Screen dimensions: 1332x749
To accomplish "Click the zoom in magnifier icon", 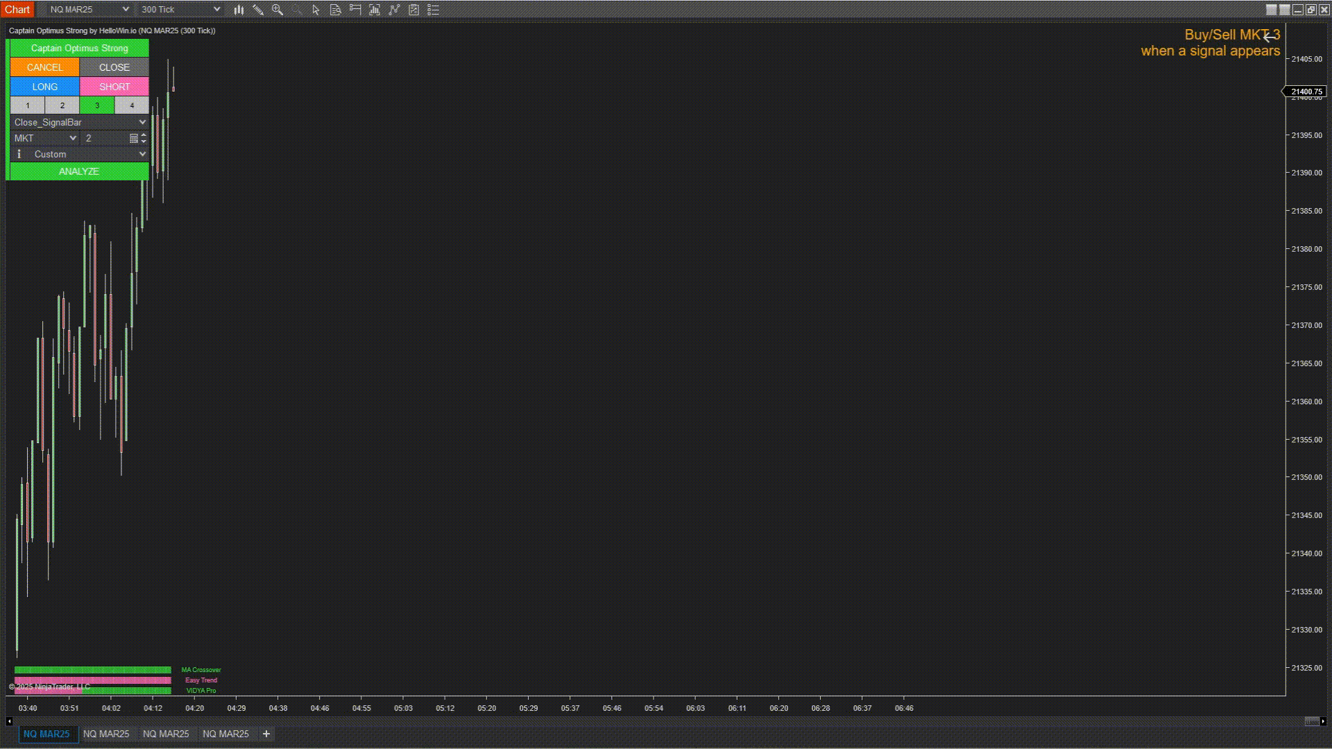I will click(277, 10).
